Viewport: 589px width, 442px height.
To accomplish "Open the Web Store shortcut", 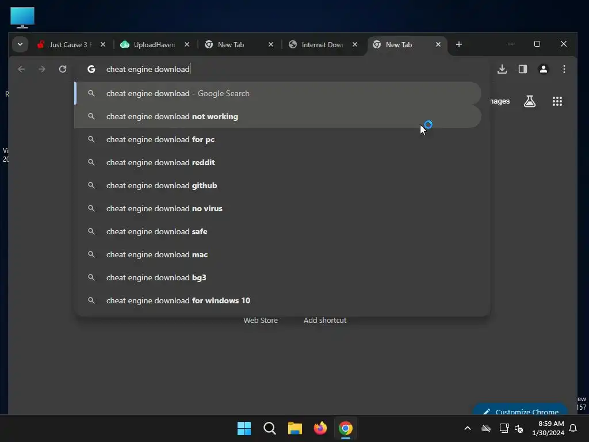I will [x=261, y=320].
